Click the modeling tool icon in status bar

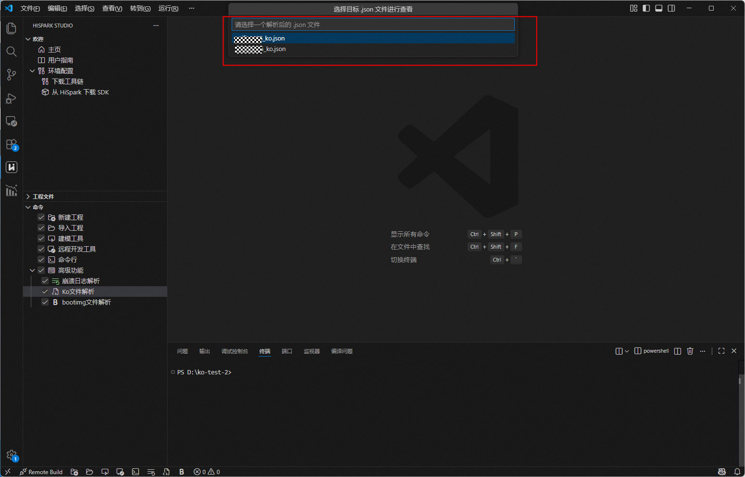click(105, 472)
